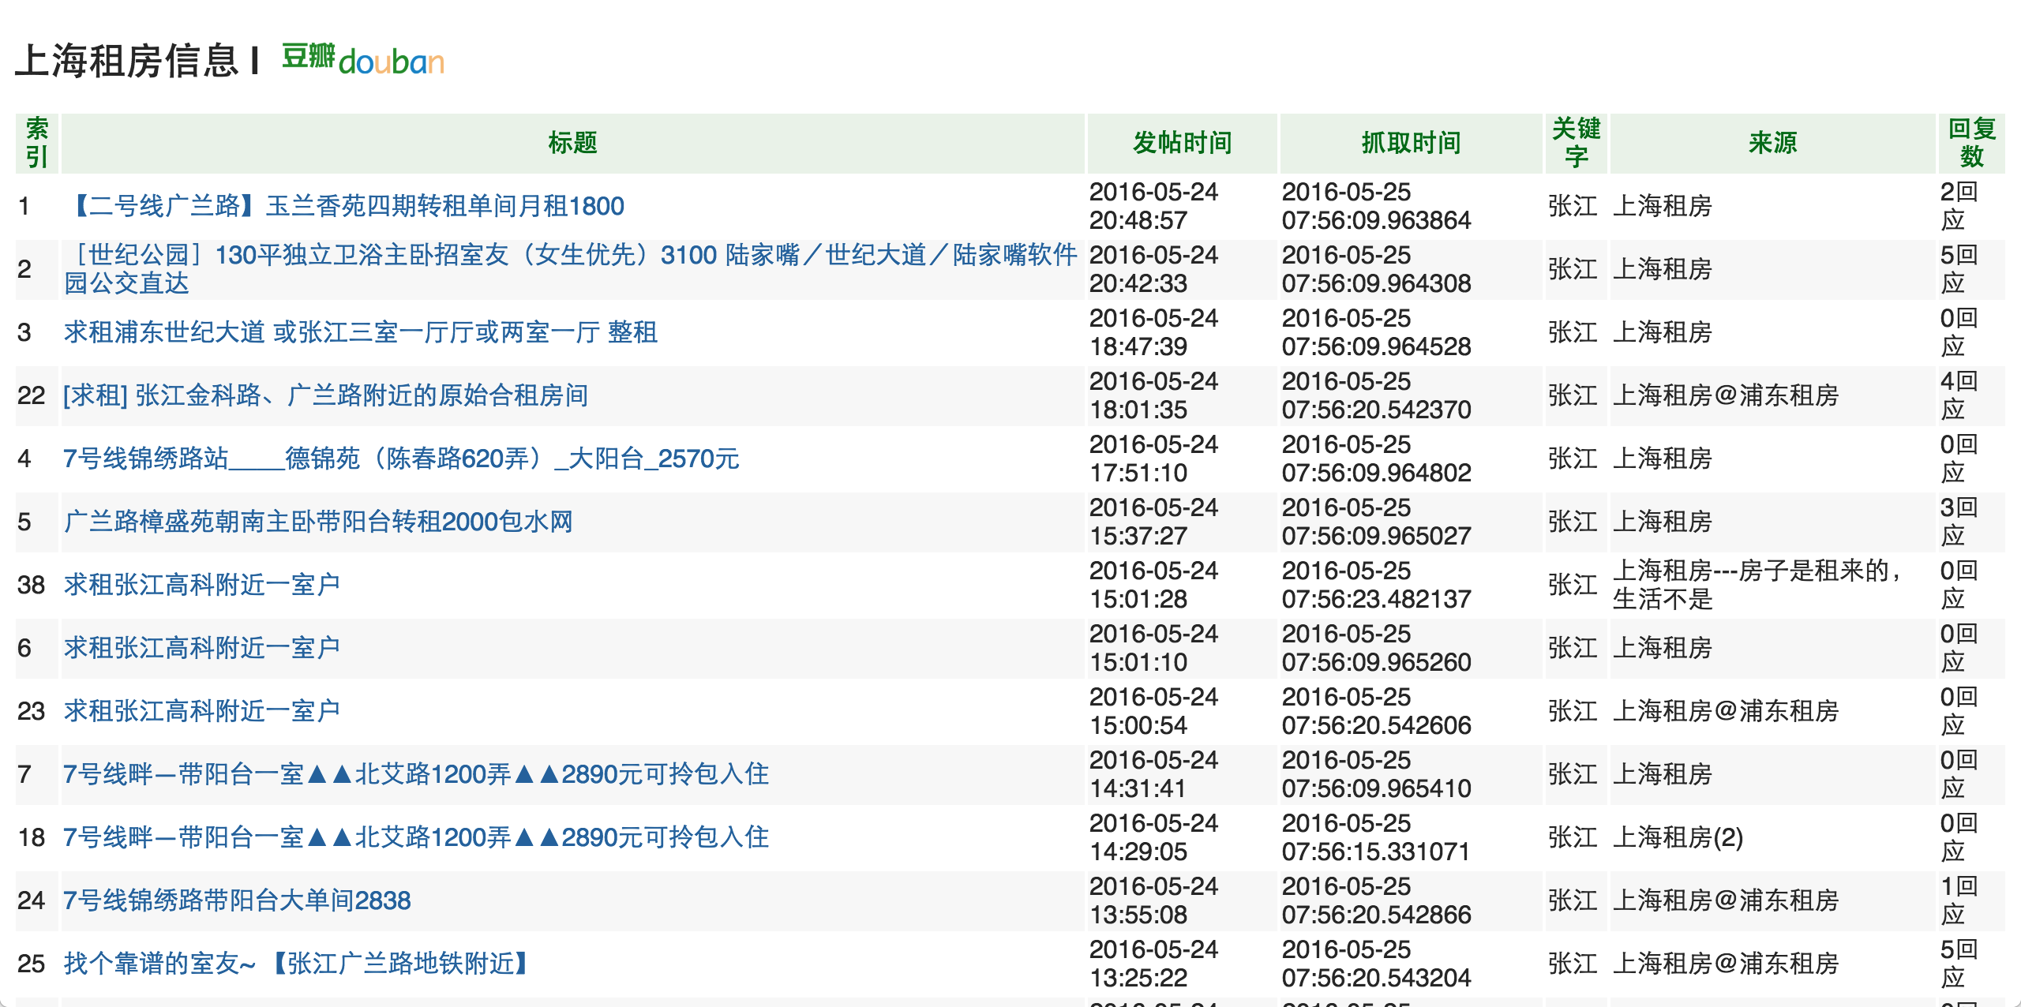Click the 标题 column header

click(572, 143)
